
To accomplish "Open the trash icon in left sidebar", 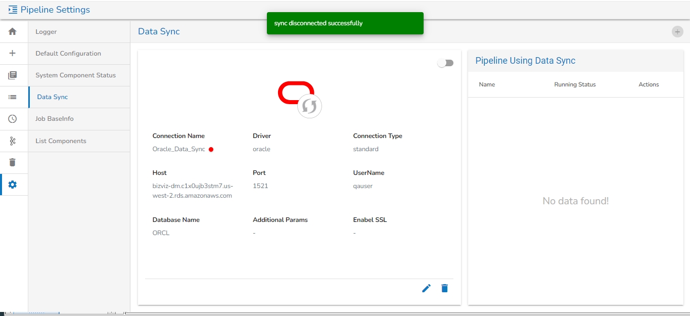I will (x=13, y=162).
